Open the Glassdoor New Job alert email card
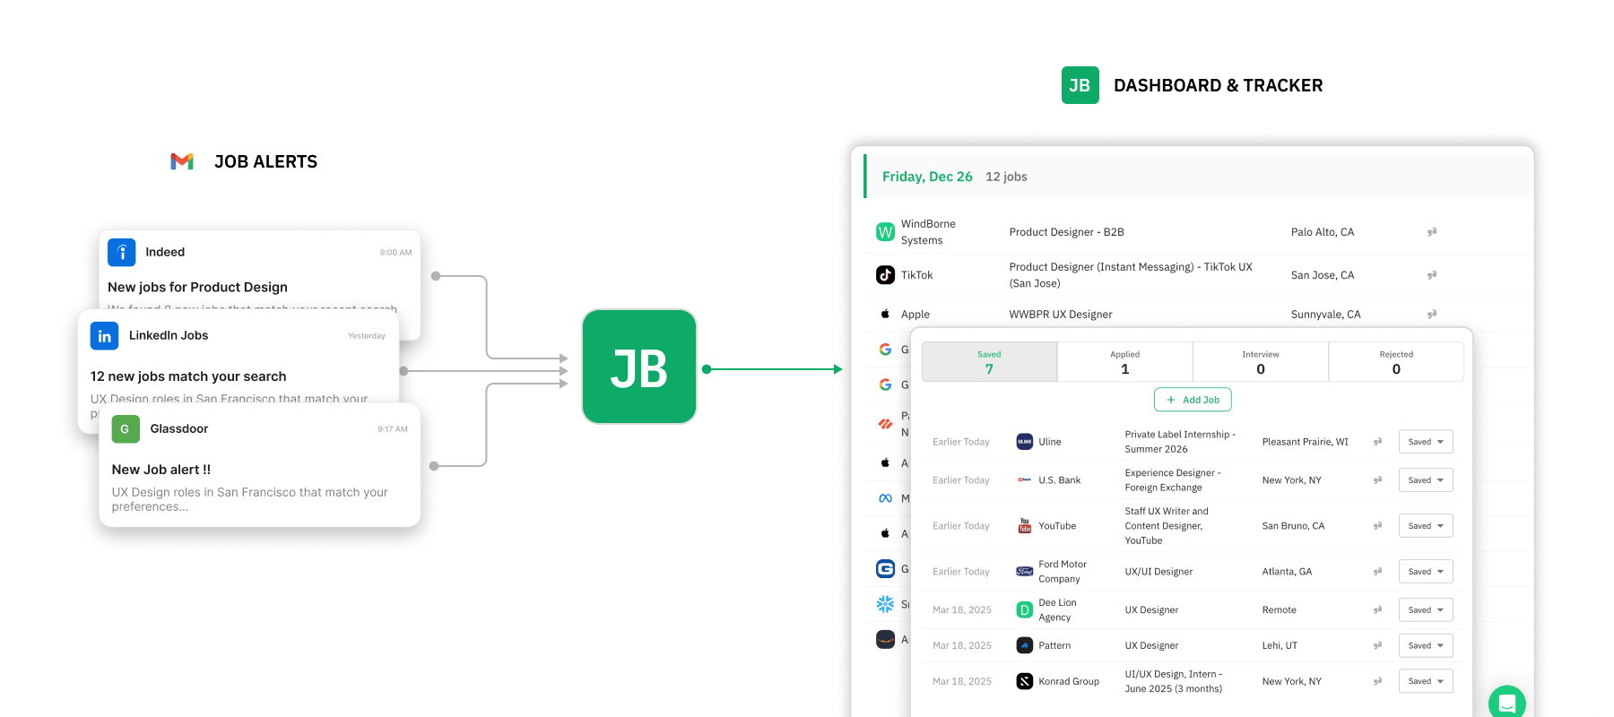 260,464
